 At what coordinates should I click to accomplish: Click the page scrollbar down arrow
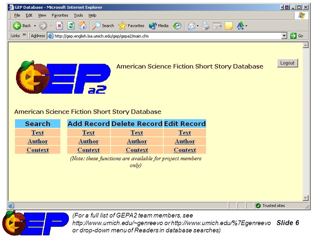pyautogui.click(x=305, y=198)
